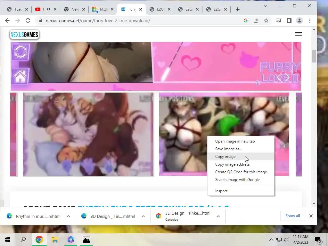Close the YouTube tab
The image size is (328, 246).
coord(55,9)
